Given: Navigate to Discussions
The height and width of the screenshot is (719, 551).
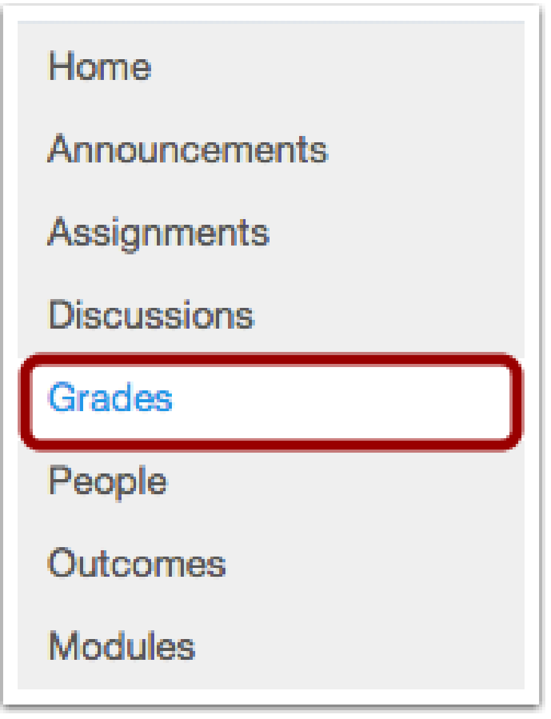Looking at the screenshot, I should (151, 315).
